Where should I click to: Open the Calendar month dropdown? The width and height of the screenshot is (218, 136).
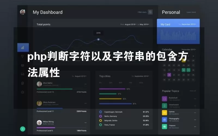(x=189, y=50)
